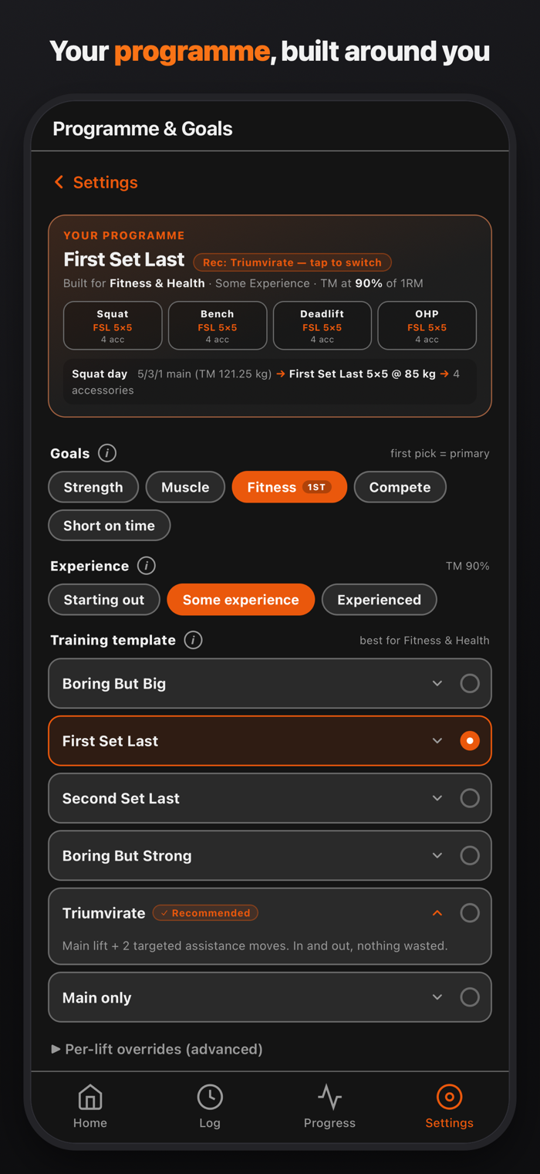Viewport: 540px width, 1174px height.
Task: Expand Second Set Last details chevron
Action: (x=437, y=798)
